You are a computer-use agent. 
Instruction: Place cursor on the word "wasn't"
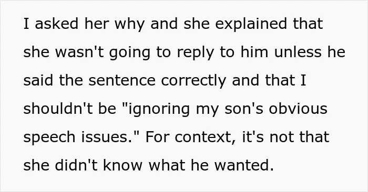(x=79, y=52)
